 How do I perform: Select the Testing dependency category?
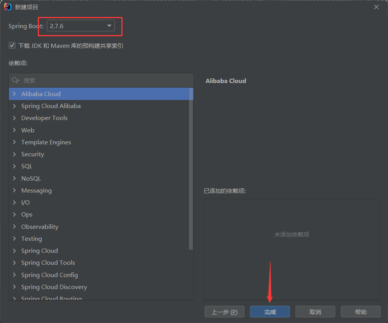(99, 238)
